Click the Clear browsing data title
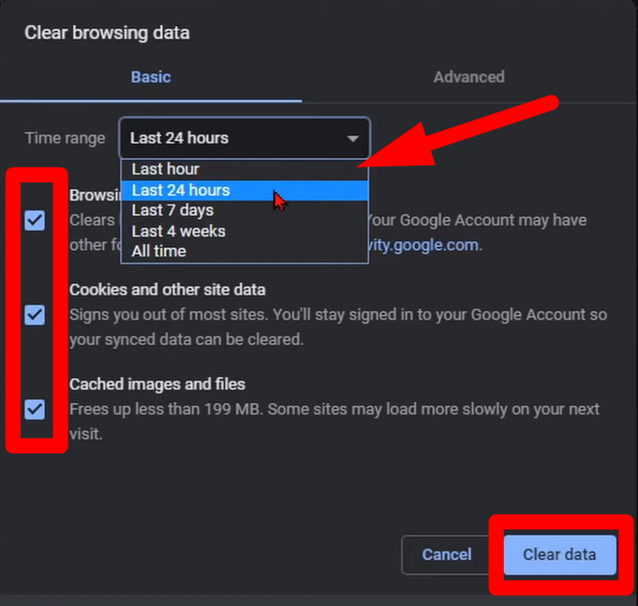The image size is (638, 606). [x=107, y=32]
